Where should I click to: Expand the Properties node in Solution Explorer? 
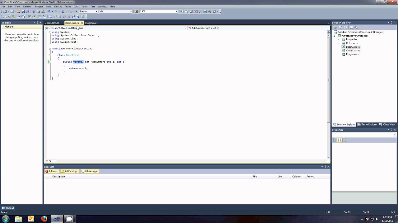click(x=338, y=39)
